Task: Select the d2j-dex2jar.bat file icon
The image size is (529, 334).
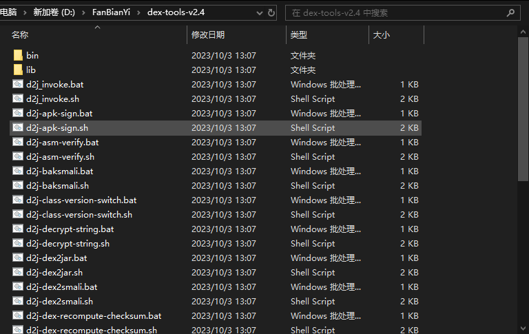Action: click(x=18, y=258)
